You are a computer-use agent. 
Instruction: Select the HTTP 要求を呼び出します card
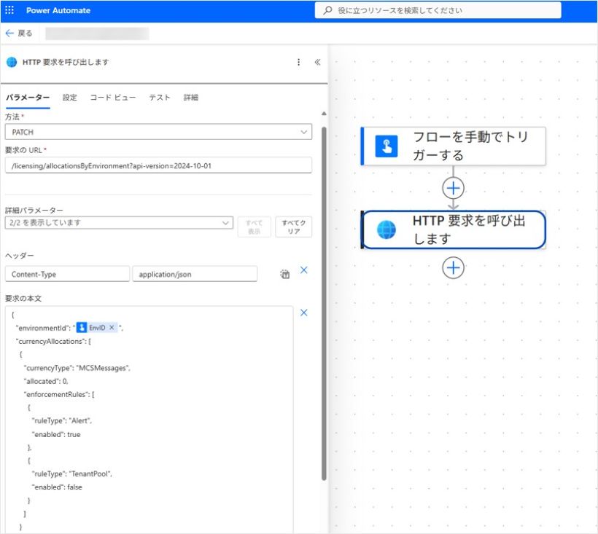453,229
